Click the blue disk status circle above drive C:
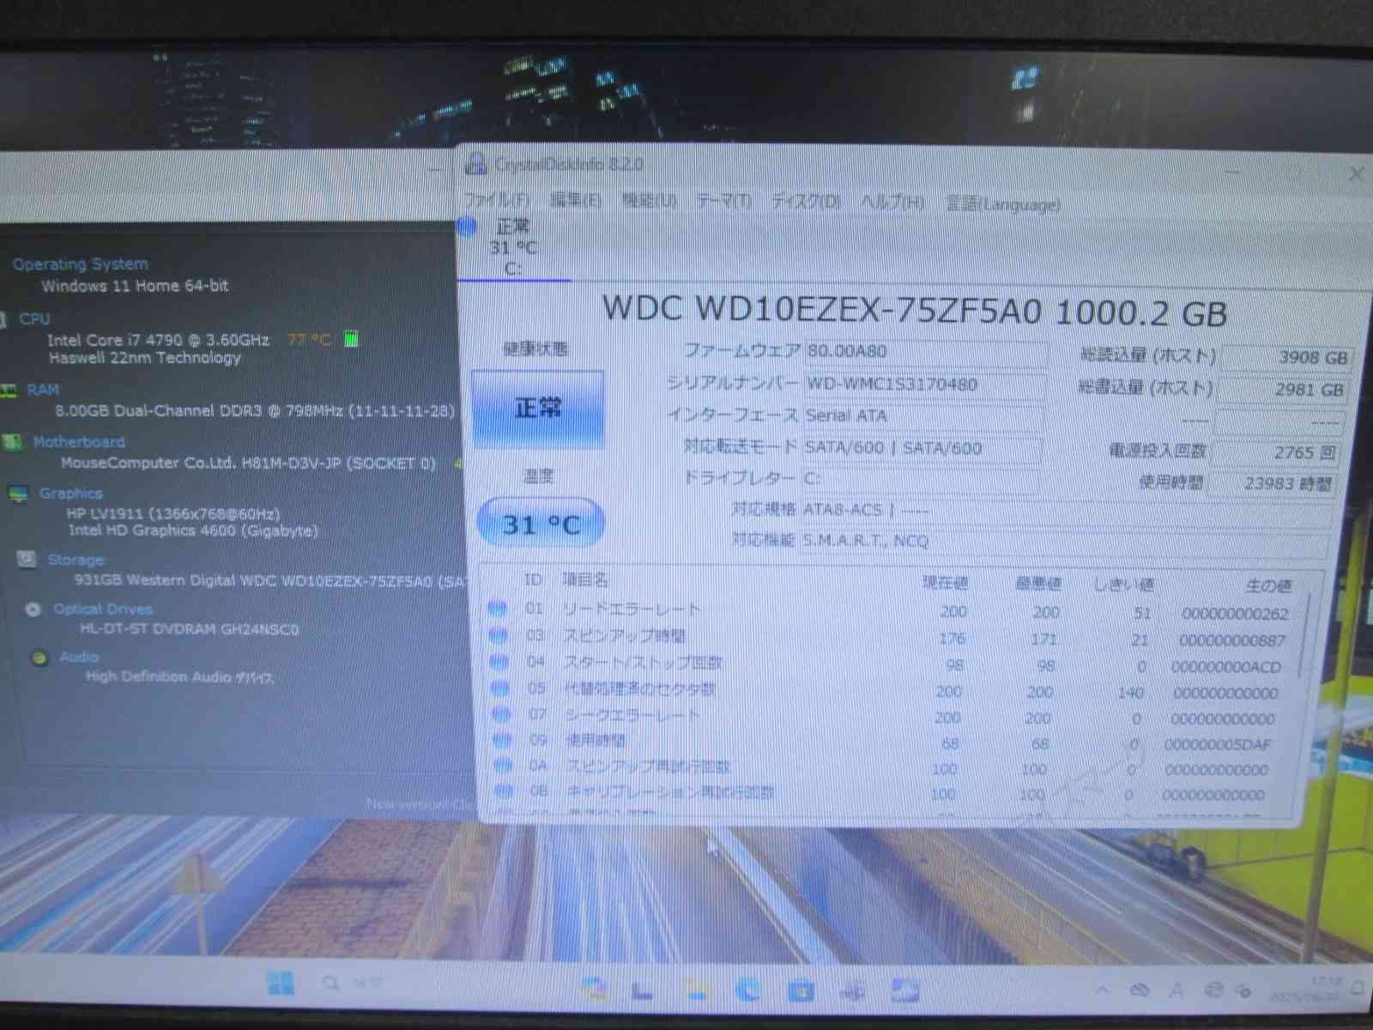Image resolution: width=1373 pixels, height=1030 pixels. (x=467, y=227)
